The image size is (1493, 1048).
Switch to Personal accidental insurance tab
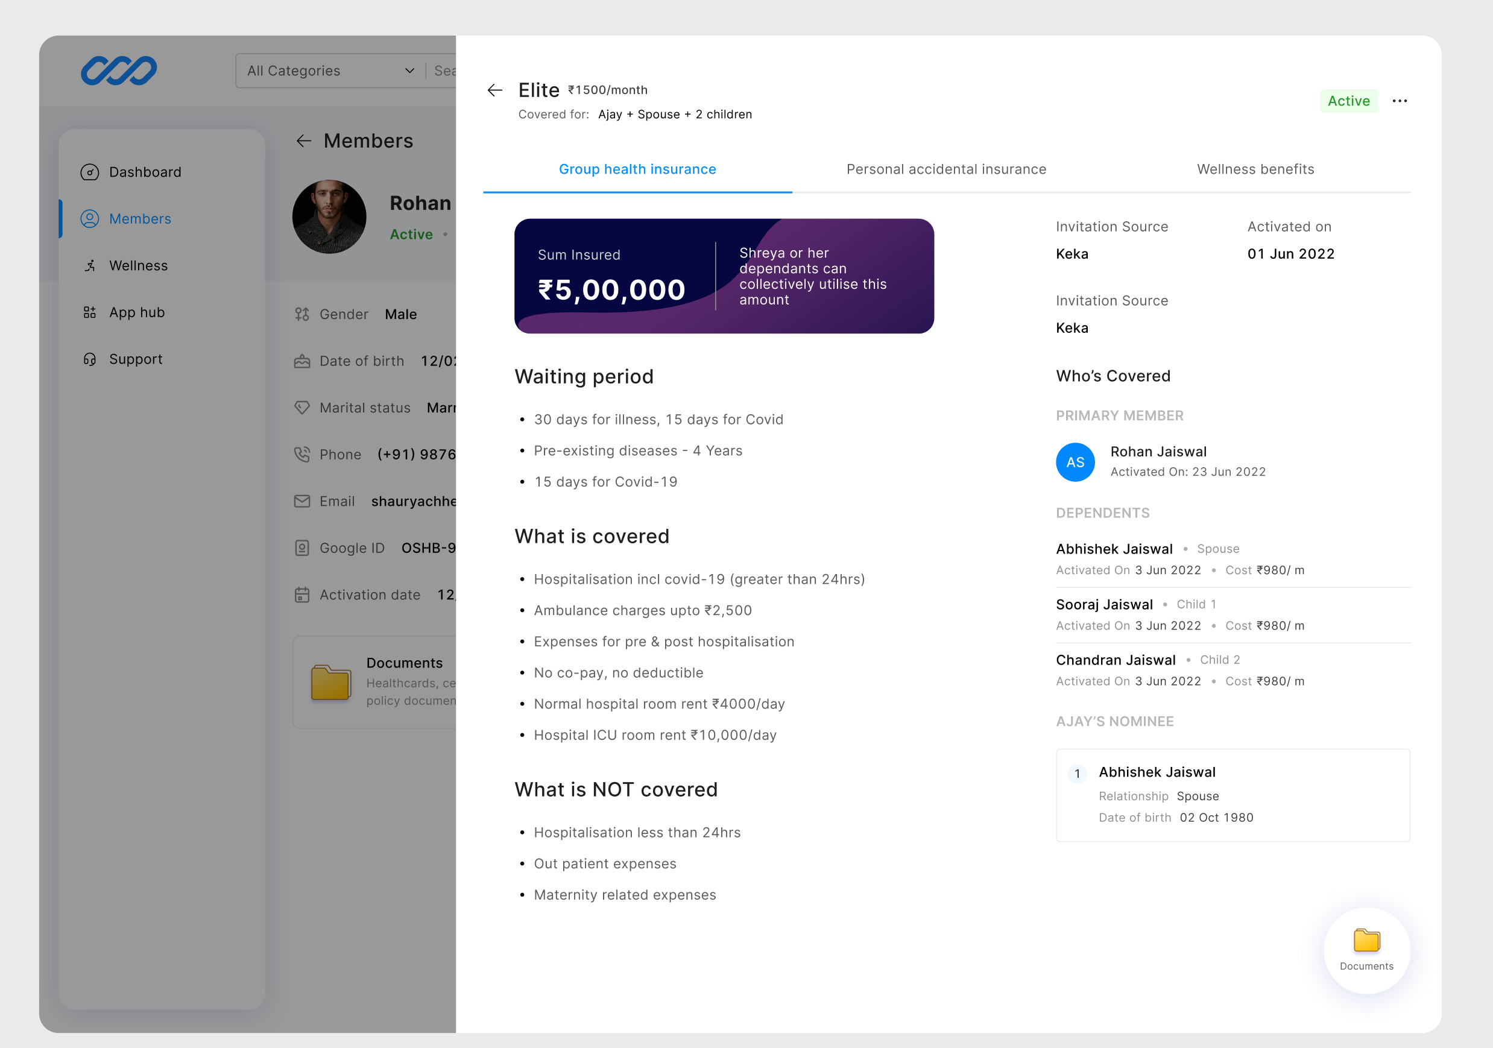(x=946, y=169)
